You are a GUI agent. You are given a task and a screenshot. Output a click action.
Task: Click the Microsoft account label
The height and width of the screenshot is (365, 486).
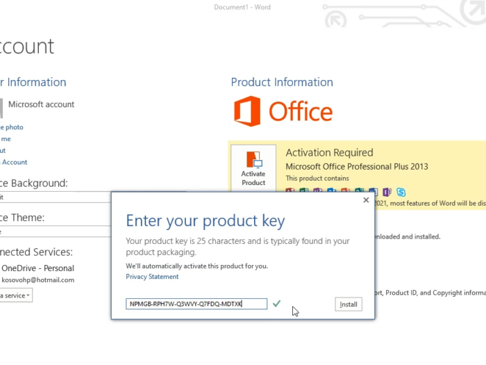coord(41,104)
